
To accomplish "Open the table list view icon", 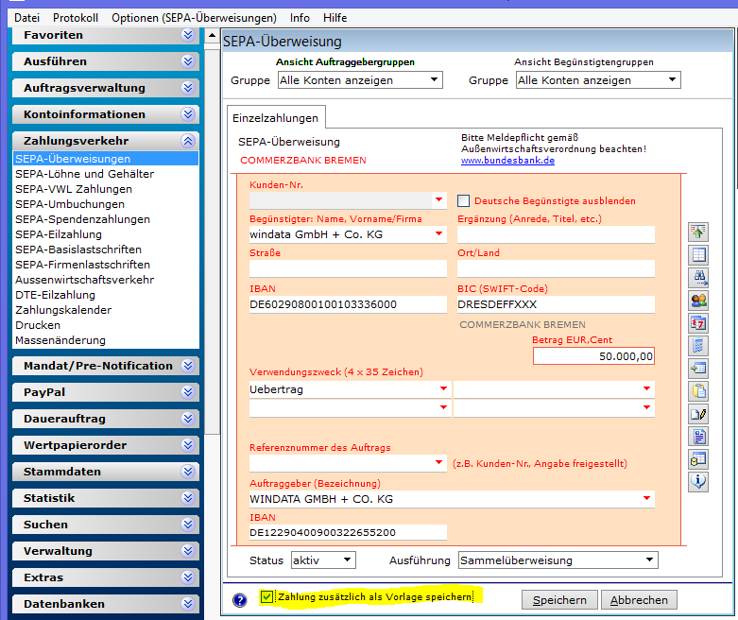I will pyautogui.click(x=698, y=254).
